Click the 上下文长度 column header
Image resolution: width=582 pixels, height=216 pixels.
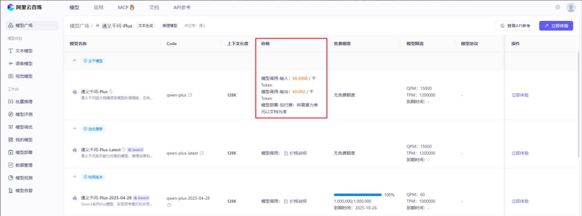pos(238,44)
